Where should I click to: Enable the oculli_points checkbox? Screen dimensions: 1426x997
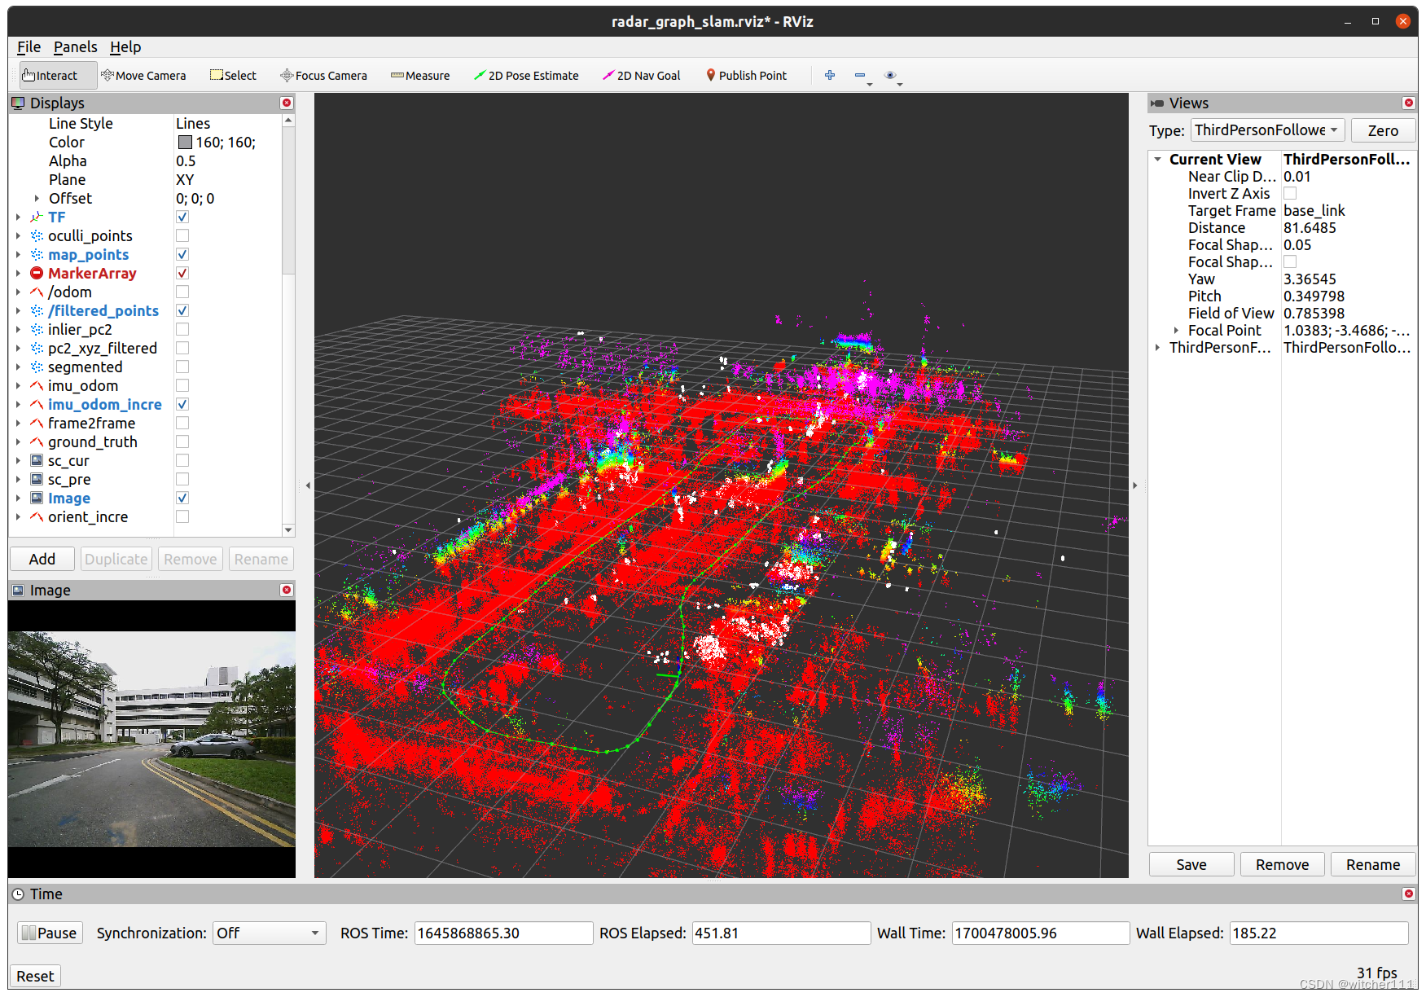(x=182, y=235)
